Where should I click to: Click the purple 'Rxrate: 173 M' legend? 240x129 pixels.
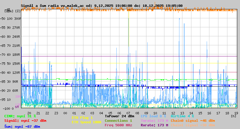pyautogui.click(x=154, y=125)
